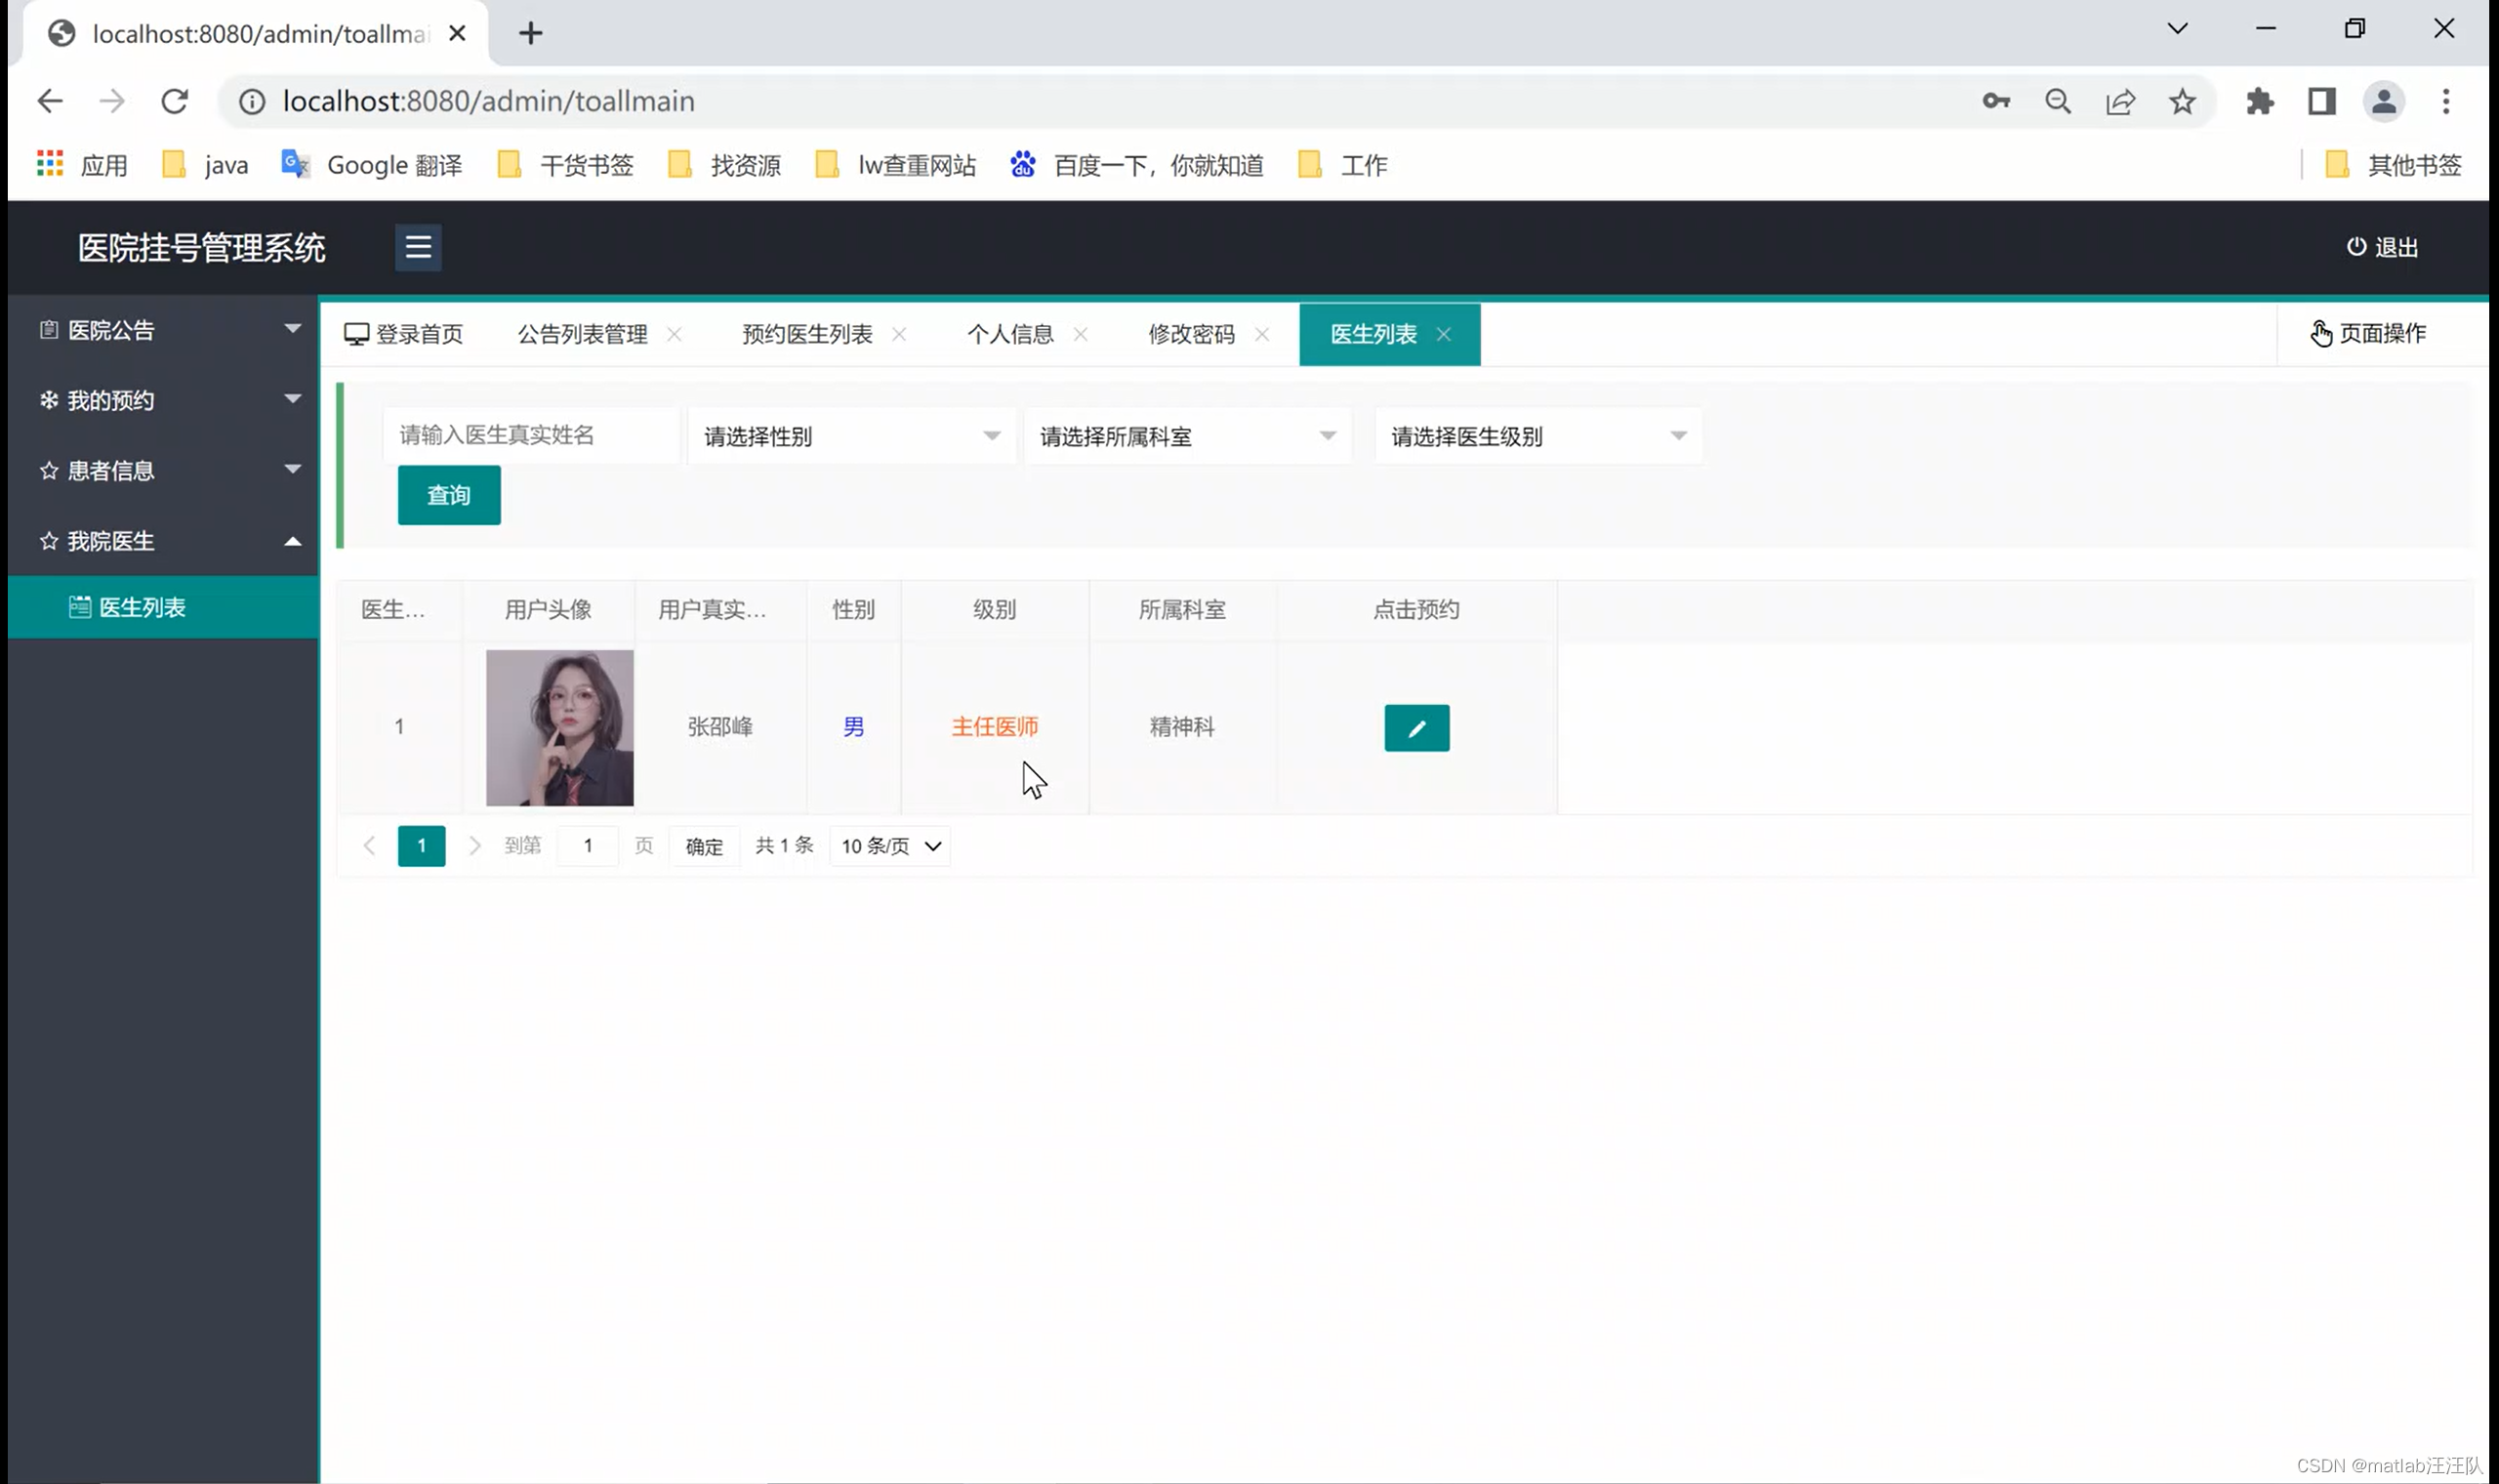This screenshot has width=2499, height=1484.
Task: Bookmark this page with star icon
Action: point(2182,101)
